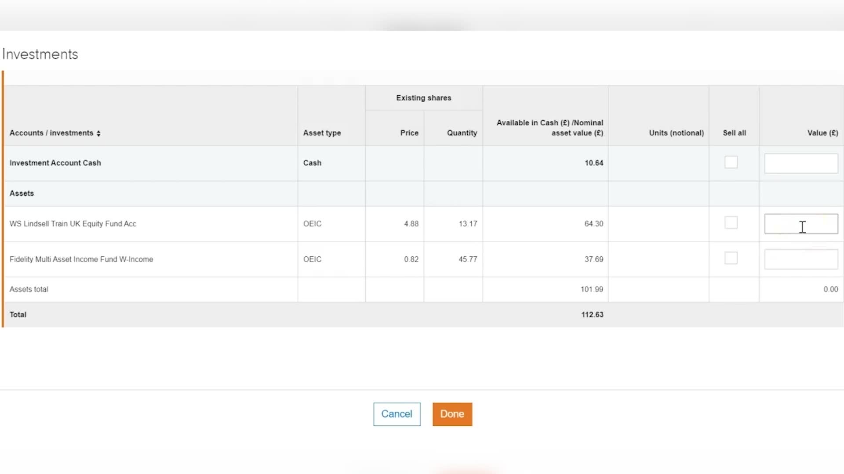Click the Assets total value 101.99
The width and height of the screenshot is (844, 474).
click(x=591, y=289)
